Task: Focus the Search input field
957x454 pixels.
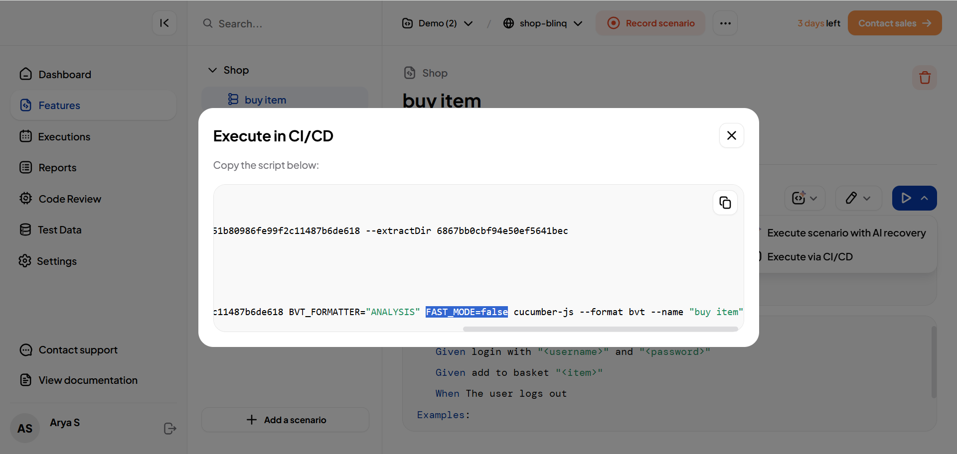Action: (289, 24)
